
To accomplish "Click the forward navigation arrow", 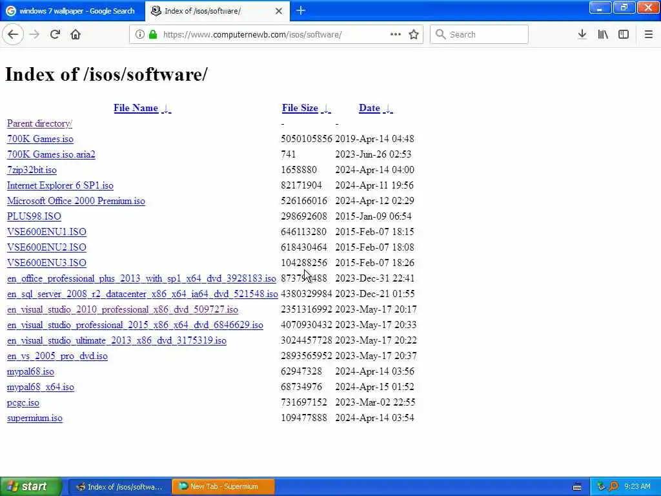I will [34, 34].
